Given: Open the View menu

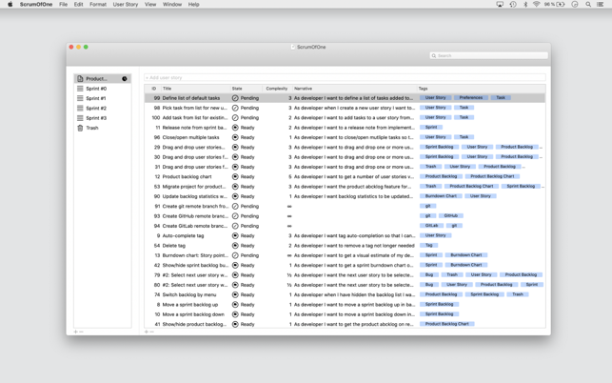Looking at the screenshot, I should 150,5.
